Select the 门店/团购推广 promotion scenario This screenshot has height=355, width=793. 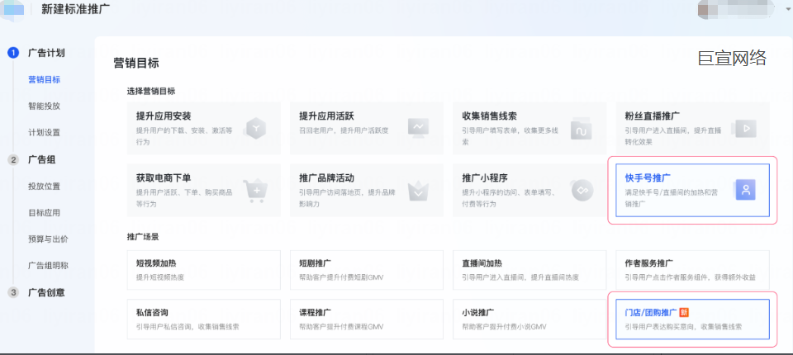point(693,319)
